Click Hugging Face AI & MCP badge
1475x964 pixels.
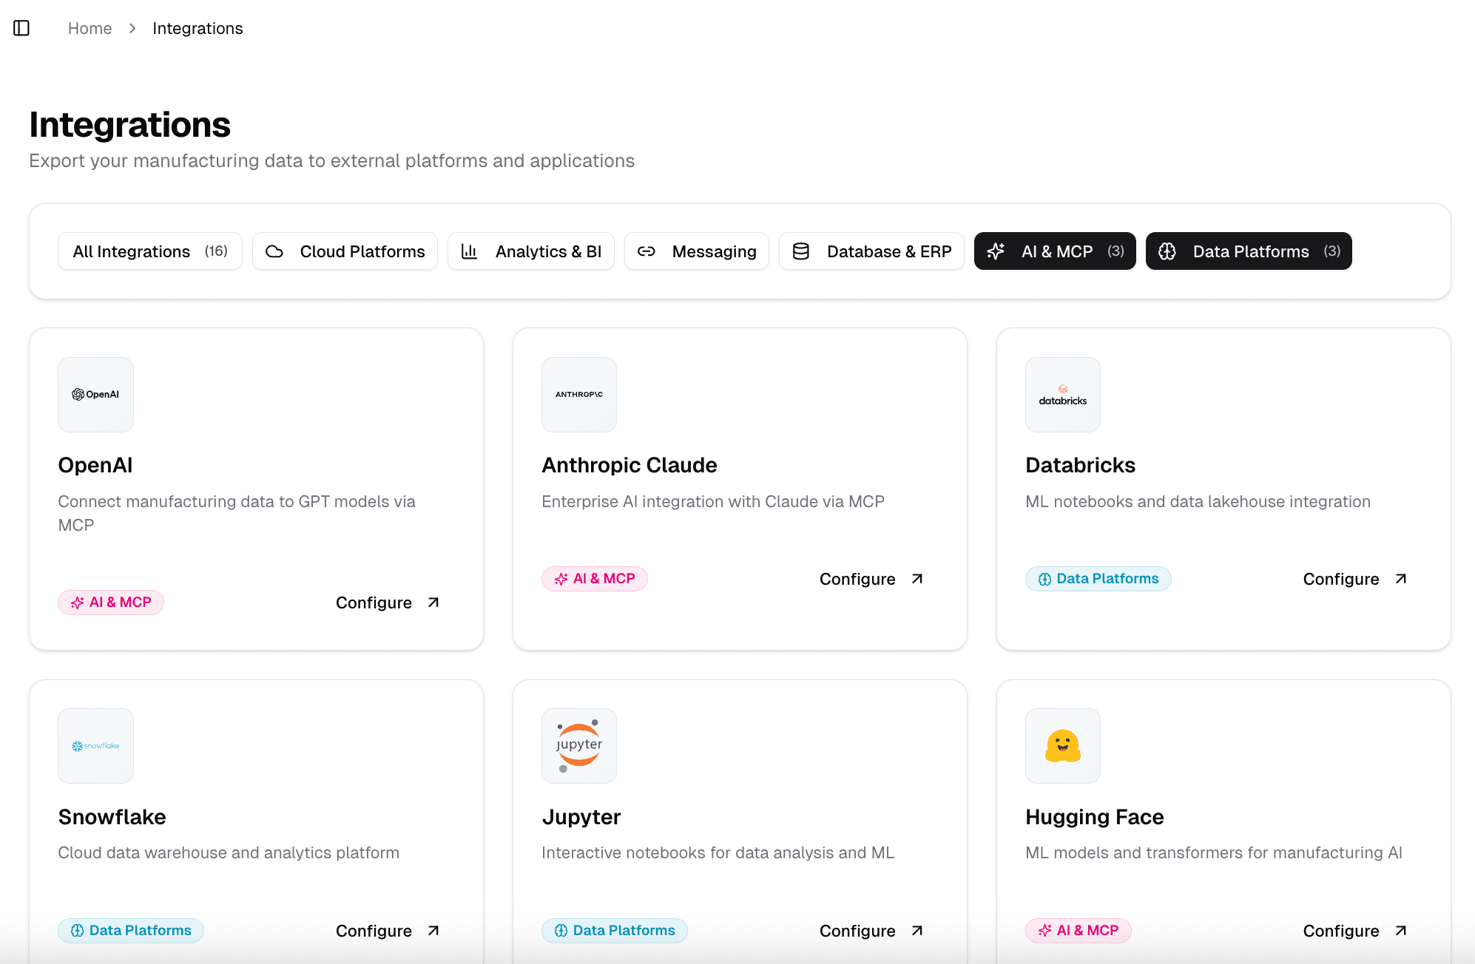pos(1078,931)
